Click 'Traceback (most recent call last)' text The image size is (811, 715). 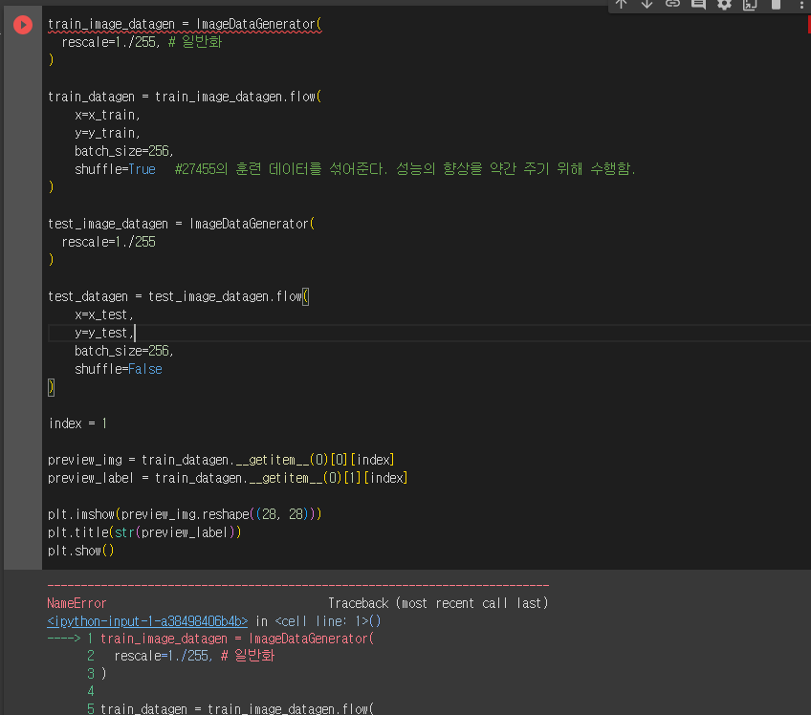tap(438, 603)
